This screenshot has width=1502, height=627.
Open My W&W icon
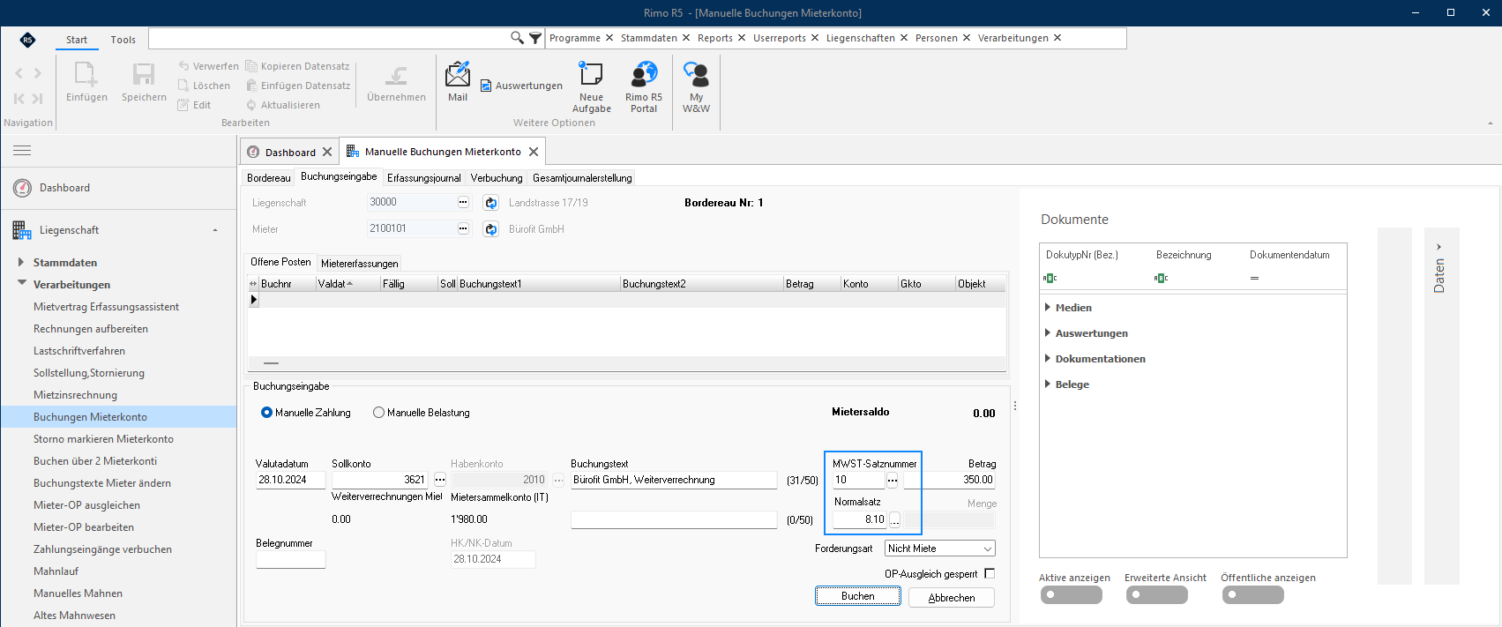point(696,74)
